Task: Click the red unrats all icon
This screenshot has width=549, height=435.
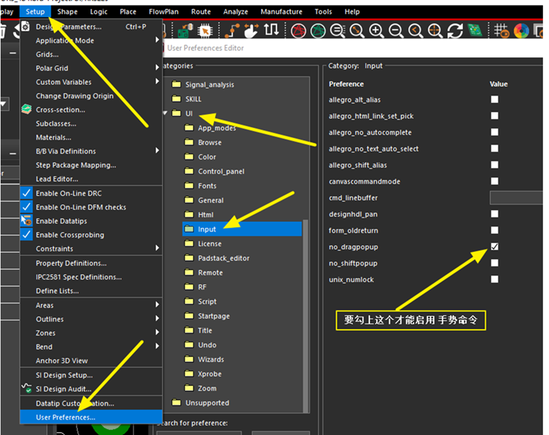Action: click(298, 31)
